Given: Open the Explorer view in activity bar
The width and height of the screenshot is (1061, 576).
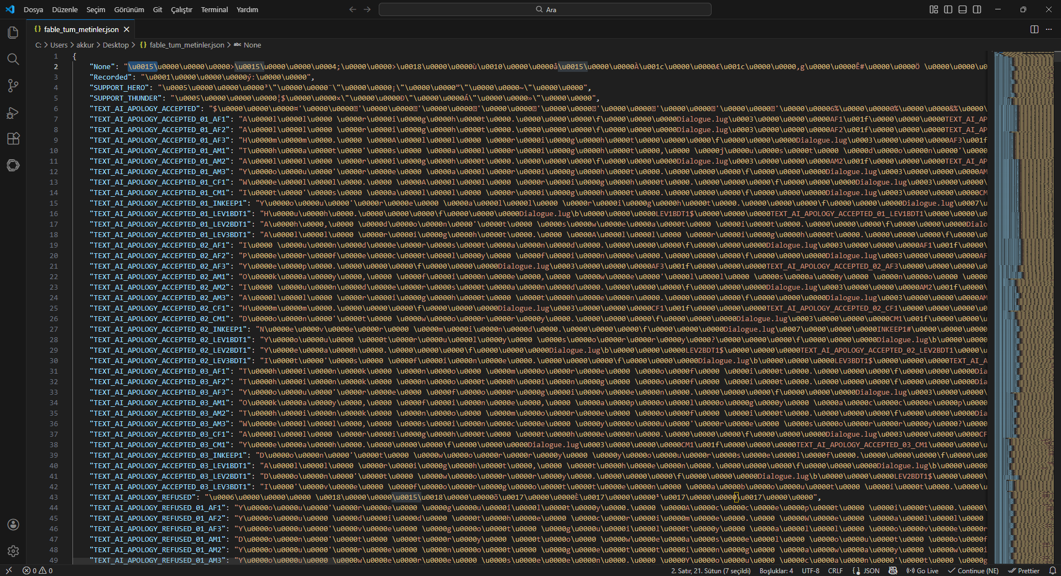Looking at the screenshot, I should tap(13, 33).
